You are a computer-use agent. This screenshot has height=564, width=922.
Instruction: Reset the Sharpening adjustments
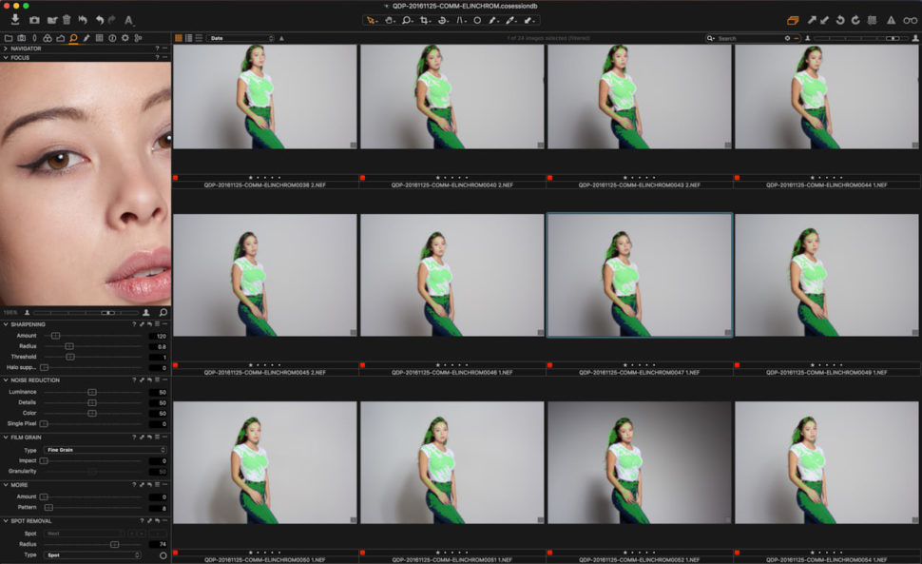[151, 323]
